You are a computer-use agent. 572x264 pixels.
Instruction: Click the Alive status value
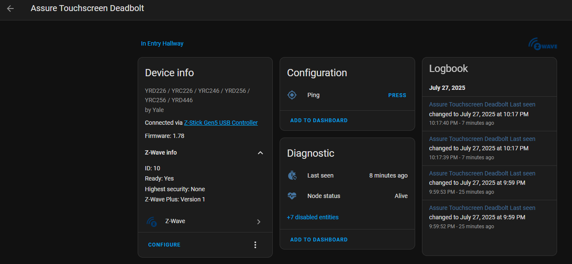tap(401, 196)
